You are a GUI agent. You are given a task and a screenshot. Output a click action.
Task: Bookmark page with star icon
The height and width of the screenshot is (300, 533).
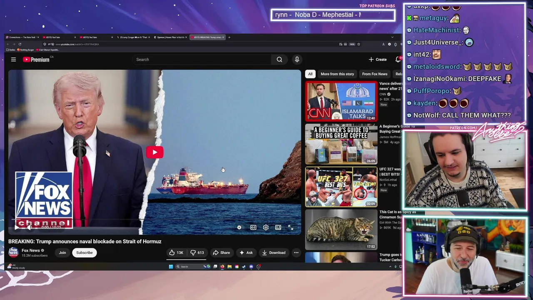(x=359, y=44)
